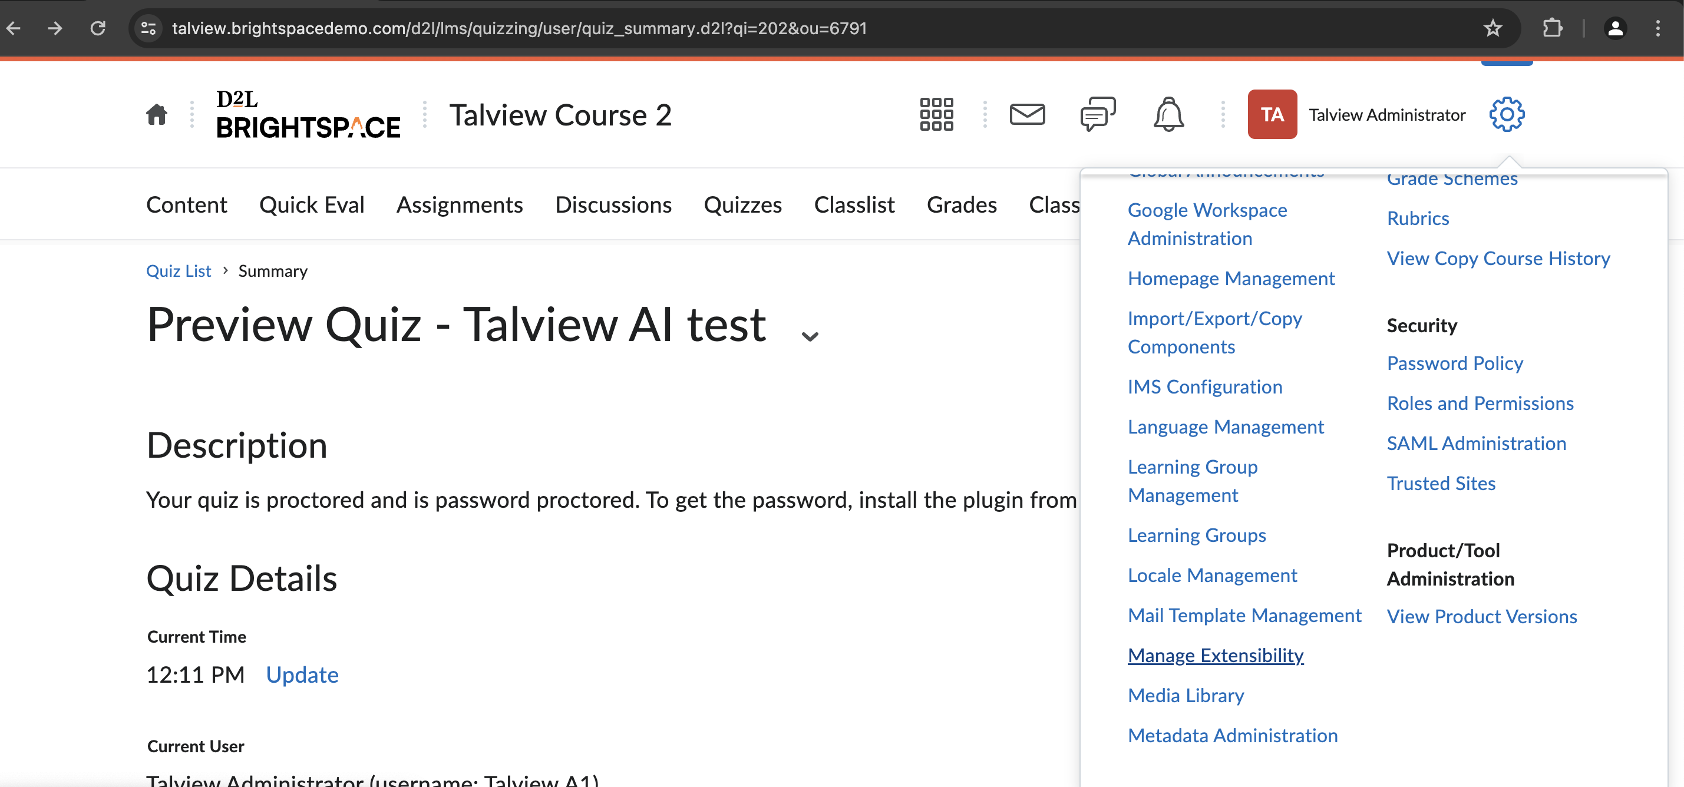The image size is (1684, 787).
Task: Reload the page in browser
Action: [98, 28]
